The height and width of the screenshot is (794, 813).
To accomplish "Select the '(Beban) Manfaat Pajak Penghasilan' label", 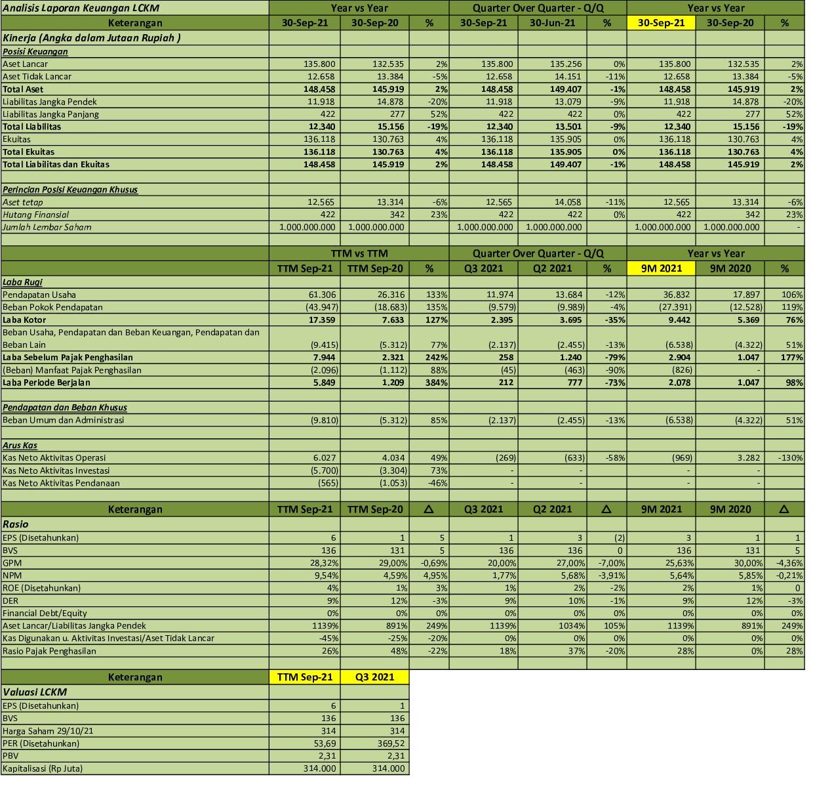I will (x=72, y=370).
